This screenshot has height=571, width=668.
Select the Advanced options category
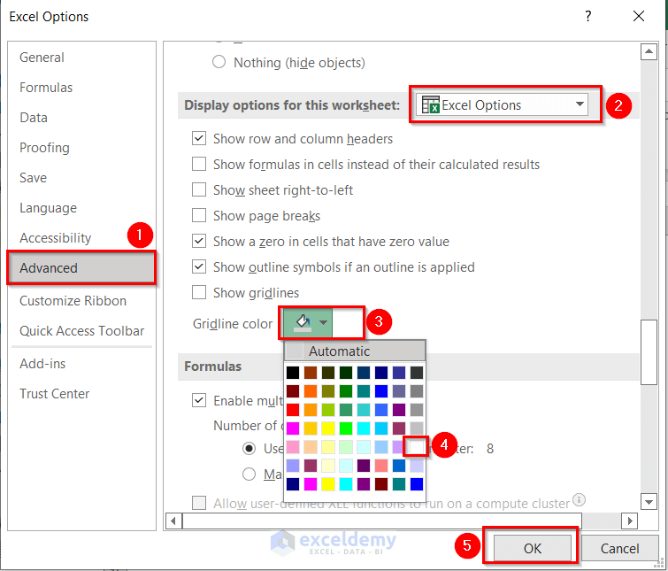pos(81,268)
